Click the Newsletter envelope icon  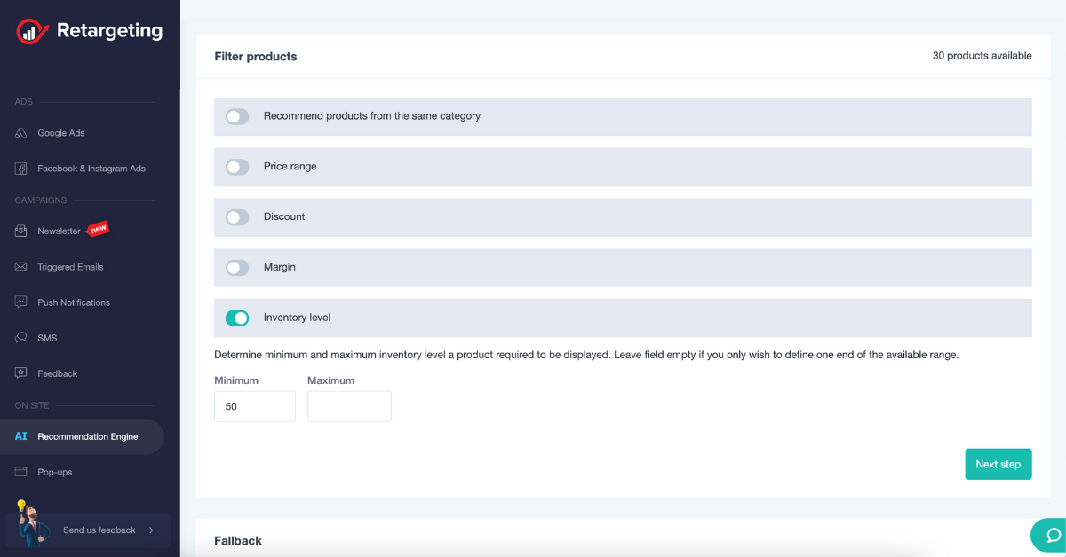21,231
